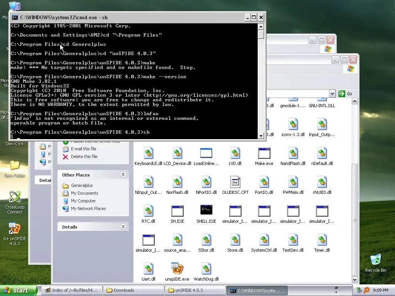Click E-mail this file link
Image resolution: width=395 pixels, height=296 pixels.
83,149
